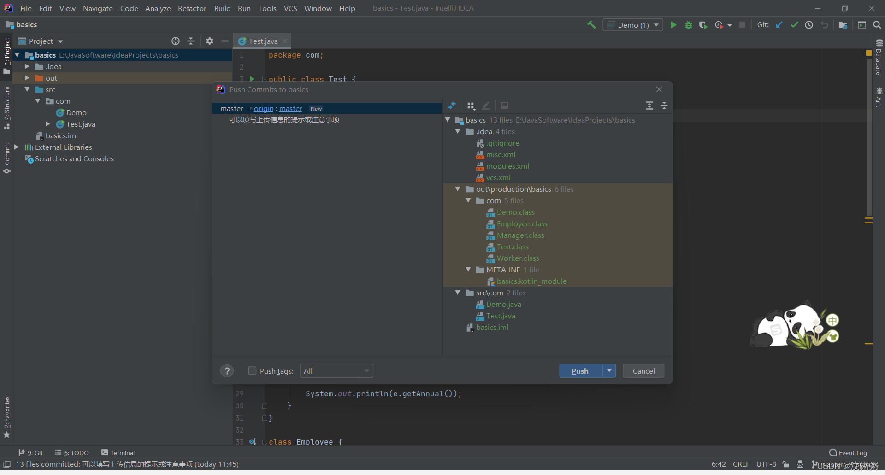Open the Navigate menu

98,8
